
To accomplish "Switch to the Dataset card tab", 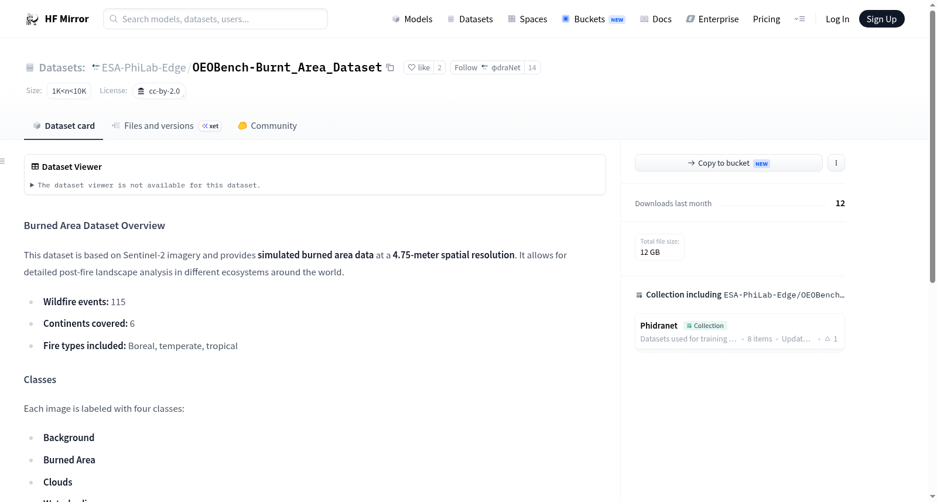I will (63, 126).
